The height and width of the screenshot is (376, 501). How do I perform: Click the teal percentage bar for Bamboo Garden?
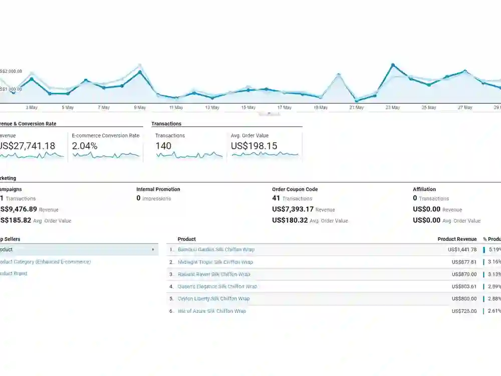click(484, 250)
